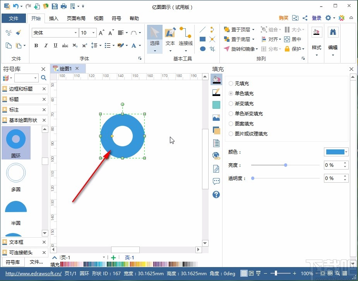
Task: Decrease font size with the smaller A icon
Action: click(x=111, y=33)
